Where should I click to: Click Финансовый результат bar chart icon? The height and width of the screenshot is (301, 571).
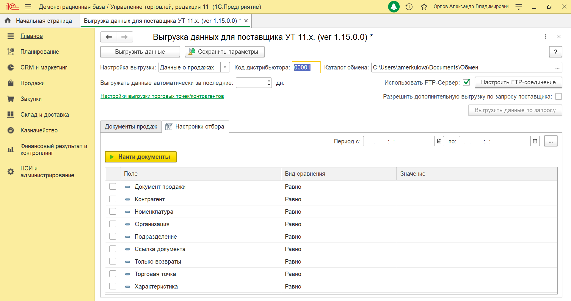point(11,150)
